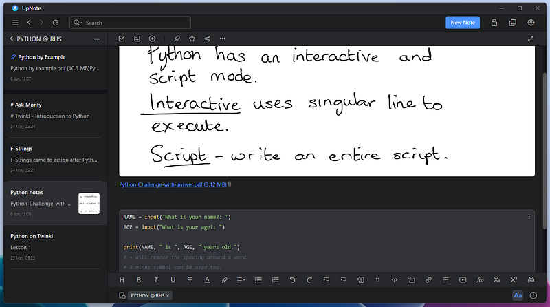Pin the current note
The width and height of the screenshot is (550, 307).
point(177,39)
